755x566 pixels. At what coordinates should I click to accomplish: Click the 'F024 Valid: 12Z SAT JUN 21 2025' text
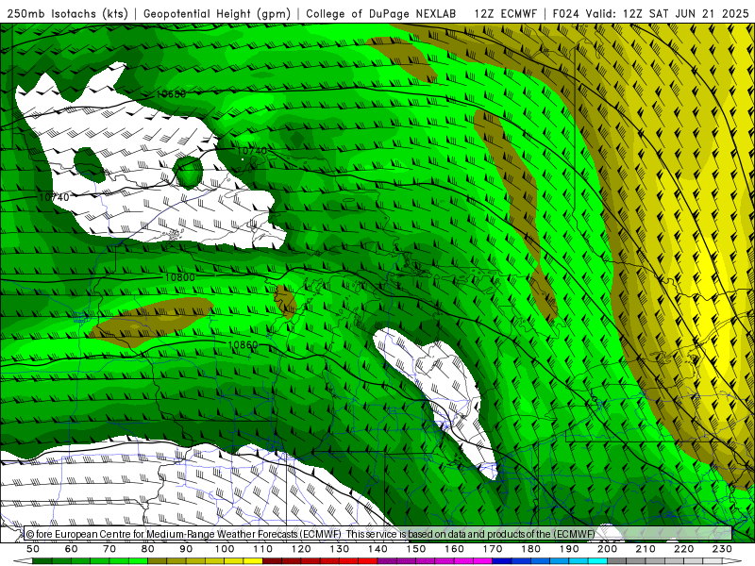point(650,14)
